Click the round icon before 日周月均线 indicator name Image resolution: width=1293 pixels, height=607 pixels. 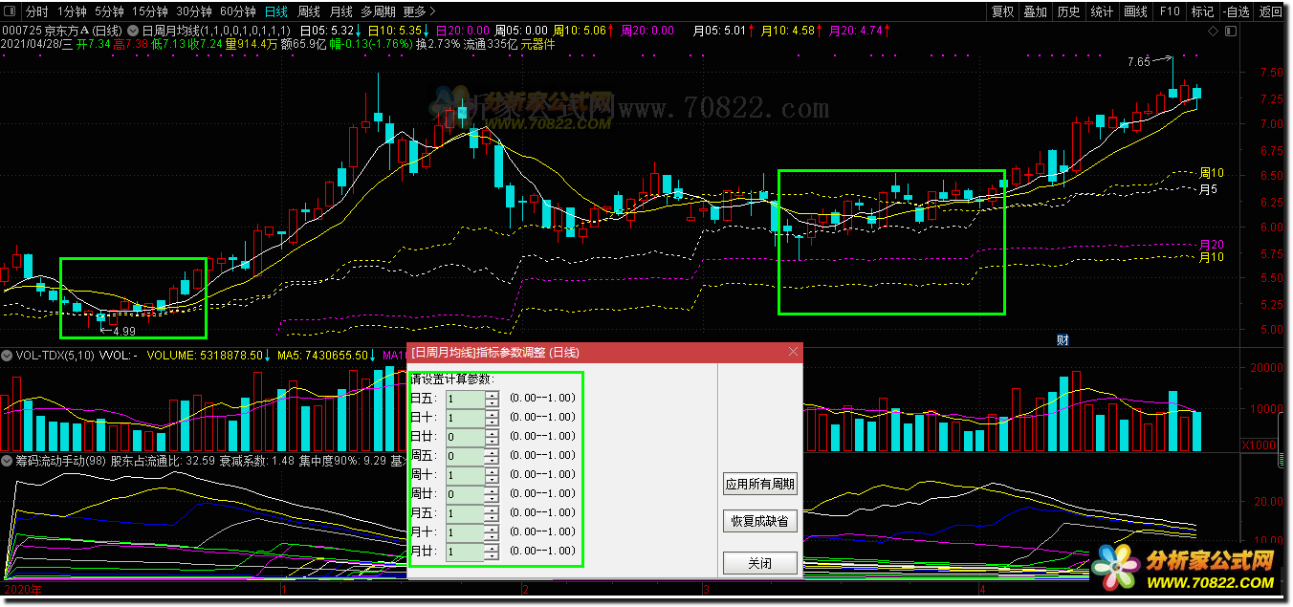point(133,31)
